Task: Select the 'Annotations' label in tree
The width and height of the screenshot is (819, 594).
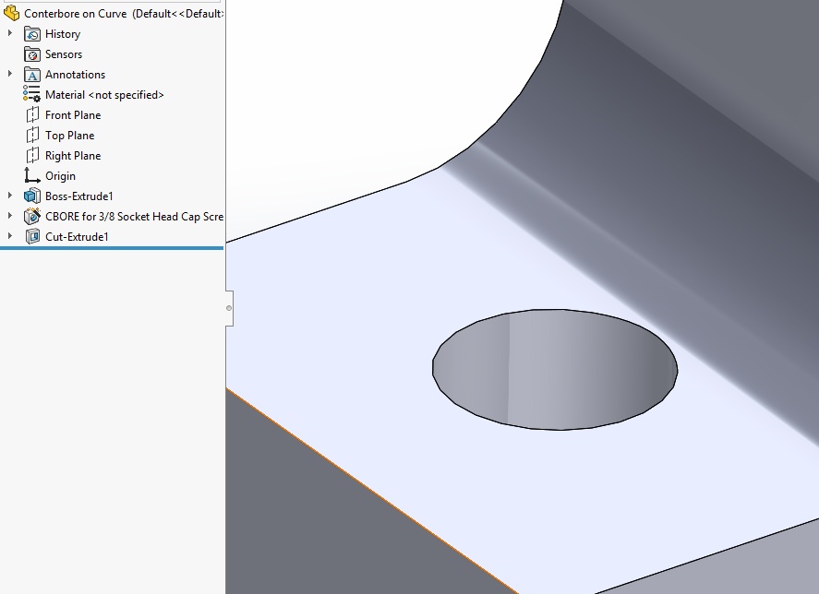Action: [x=75, y=75]
